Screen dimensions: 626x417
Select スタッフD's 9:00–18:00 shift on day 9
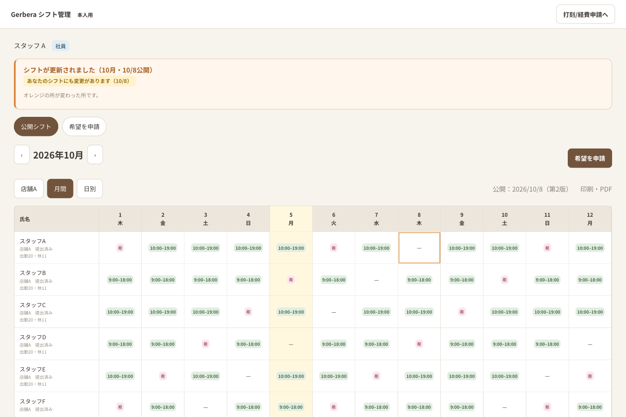click(462, 344)
